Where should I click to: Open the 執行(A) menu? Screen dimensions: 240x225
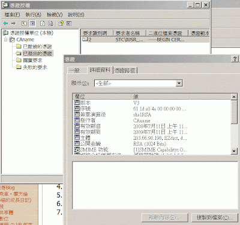[34, 14]
